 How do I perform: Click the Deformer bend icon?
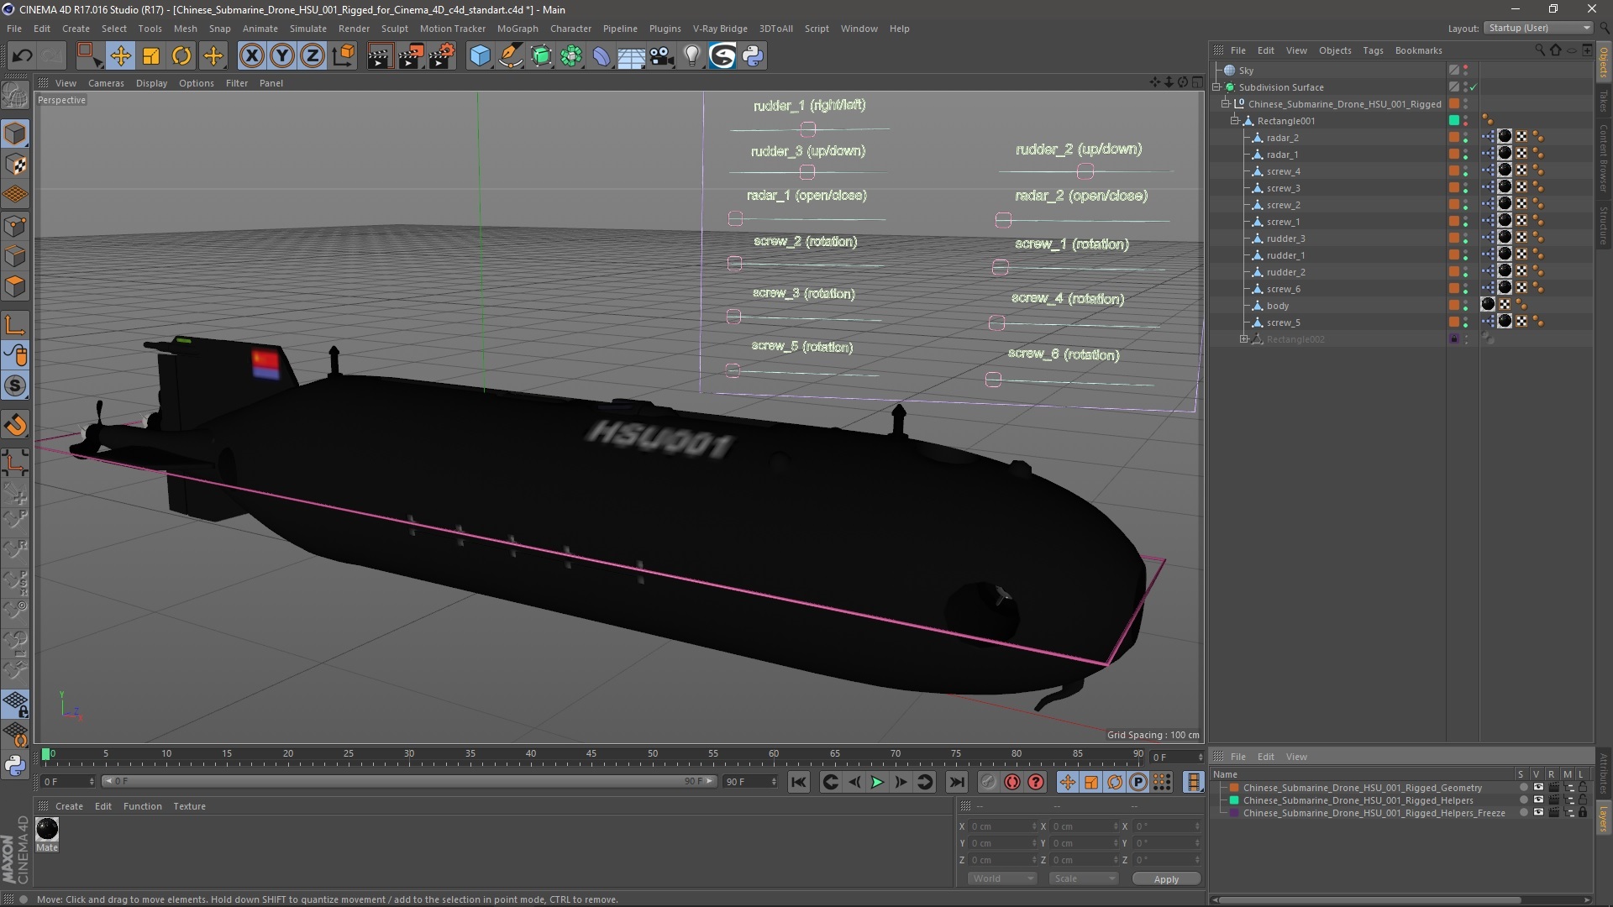pos(602,56)
